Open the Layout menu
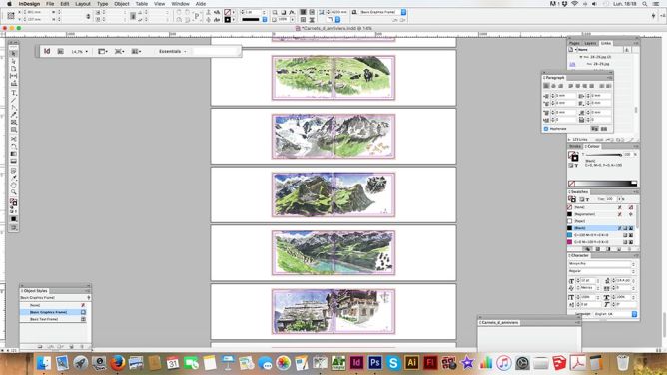The height and width of the screenshot is (375, 667). point(83,4)
